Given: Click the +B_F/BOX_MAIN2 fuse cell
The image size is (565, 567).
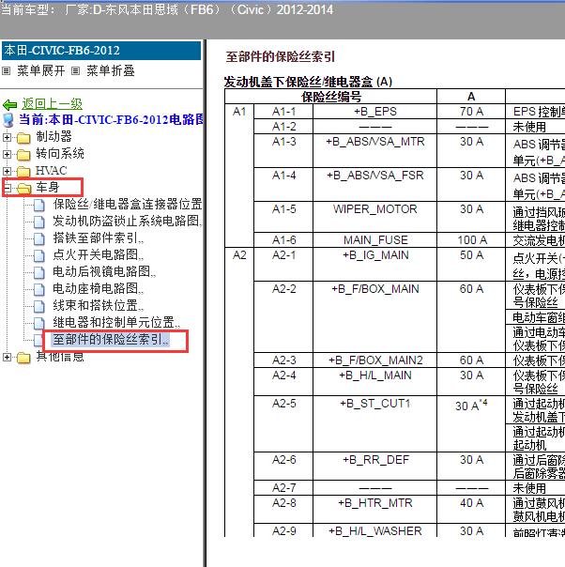Looking at the screenshot, I should 374,360.
